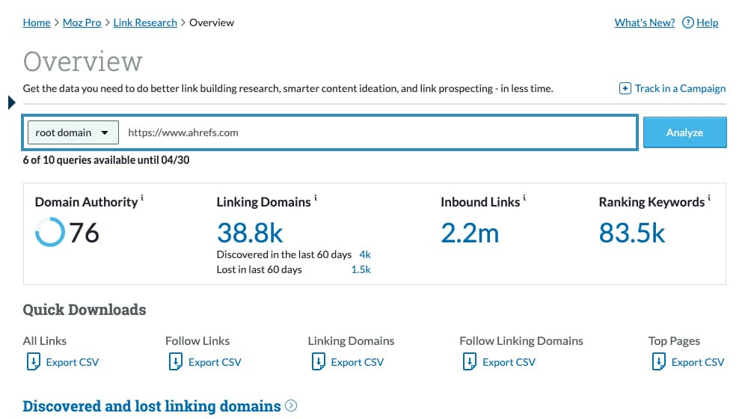The height and width of the screenshot is (419, 748).
Task: Click 'Discovered in the last 60 days' label
Action: (283, 254)
